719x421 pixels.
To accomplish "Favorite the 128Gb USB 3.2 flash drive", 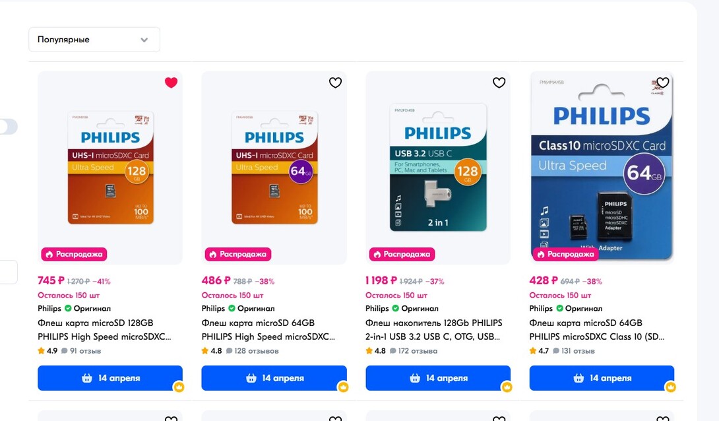I will (499, 82).
